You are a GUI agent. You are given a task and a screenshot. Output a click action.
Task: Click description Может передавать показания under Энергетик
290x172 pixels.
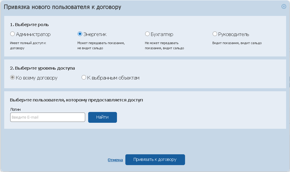(x=101, y=46)
